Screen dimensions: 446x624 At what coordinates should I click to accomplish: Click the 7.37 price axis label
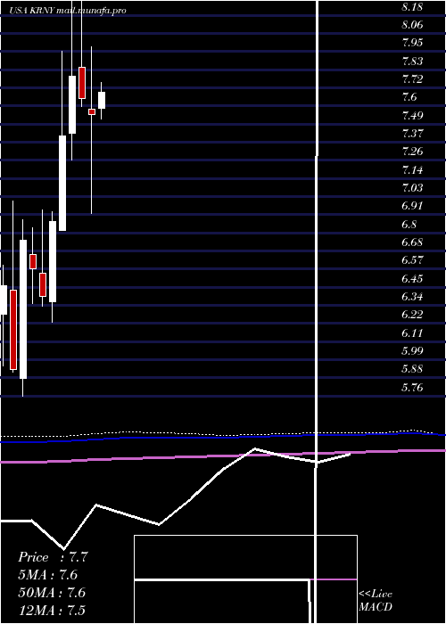[412, 134]
